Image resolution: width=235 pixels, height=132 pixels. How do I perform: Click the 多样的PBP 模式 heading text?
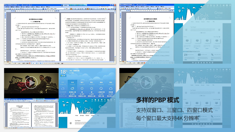point(158,100)
